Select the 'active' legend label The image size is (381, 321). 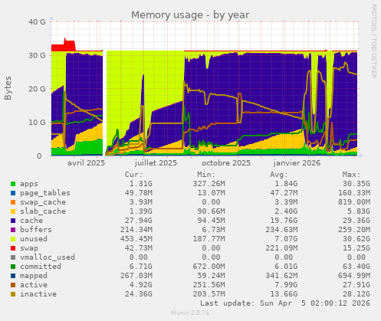tap(34, 285)
